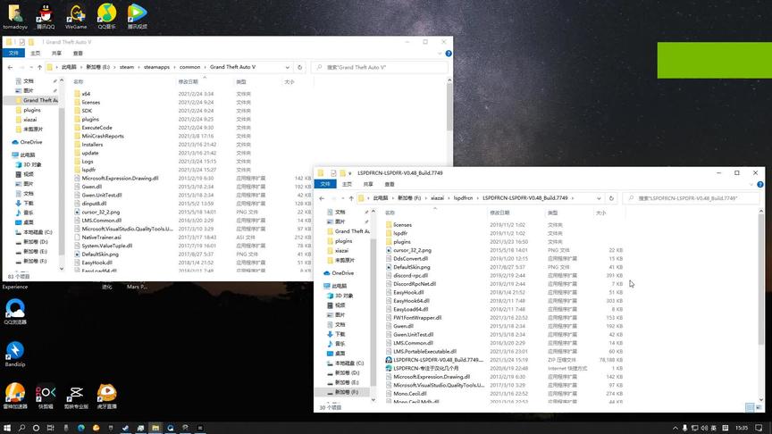Image resolution: width=772 pixels, height=434 pixels.
Task: Open the 虎牙直播 desktop shortcut
Action: 106,393
